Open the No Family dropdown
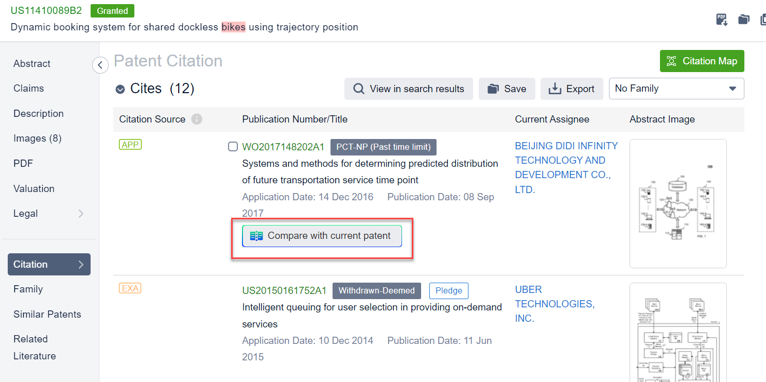The height and width of the screenshot is (382, 766). [676, 89]
